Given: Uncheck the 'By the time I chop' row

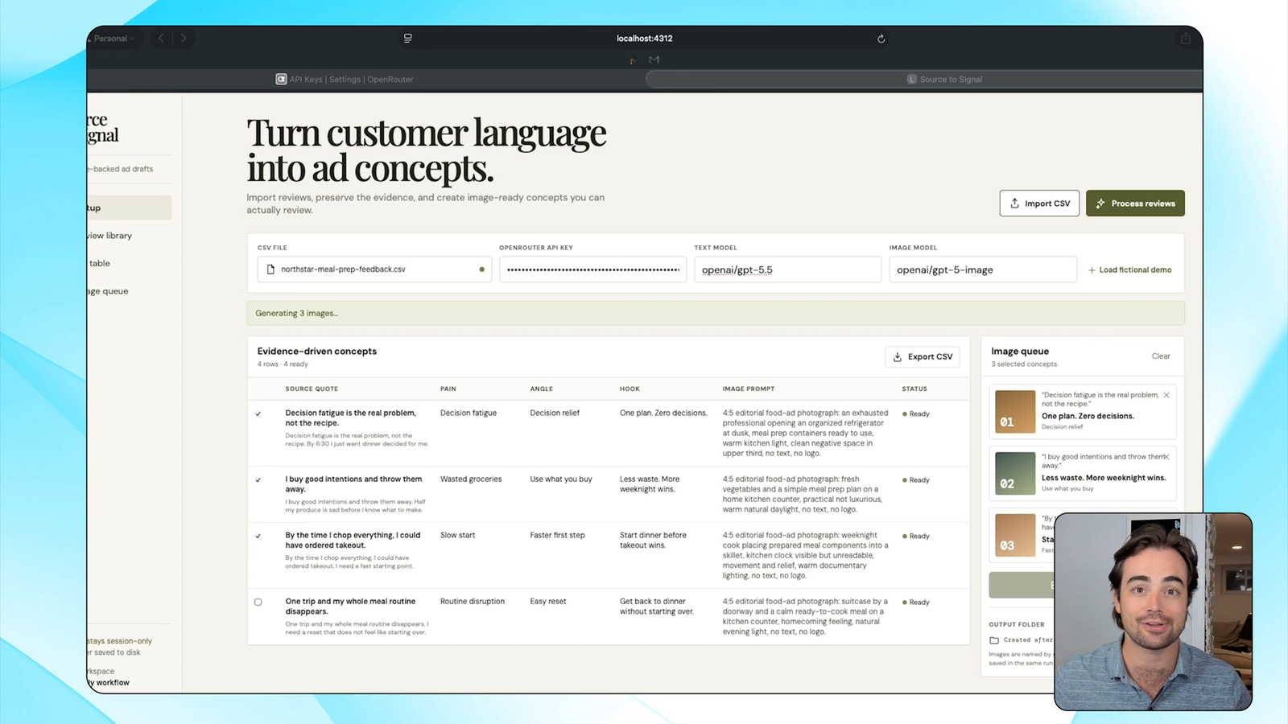Looking at the screenshot, I should (x=258, y=536).
